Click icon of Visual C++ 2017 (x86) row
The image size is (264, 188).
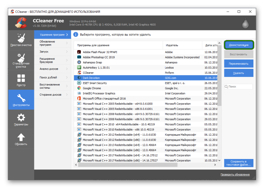point(79,160)
